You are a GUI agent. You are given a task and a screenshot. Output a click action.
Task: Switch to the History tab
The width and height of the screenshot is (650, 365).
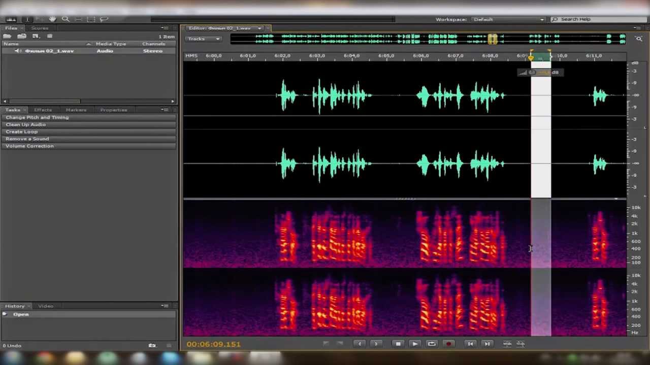pyautogui.click(x=15, y=306)
